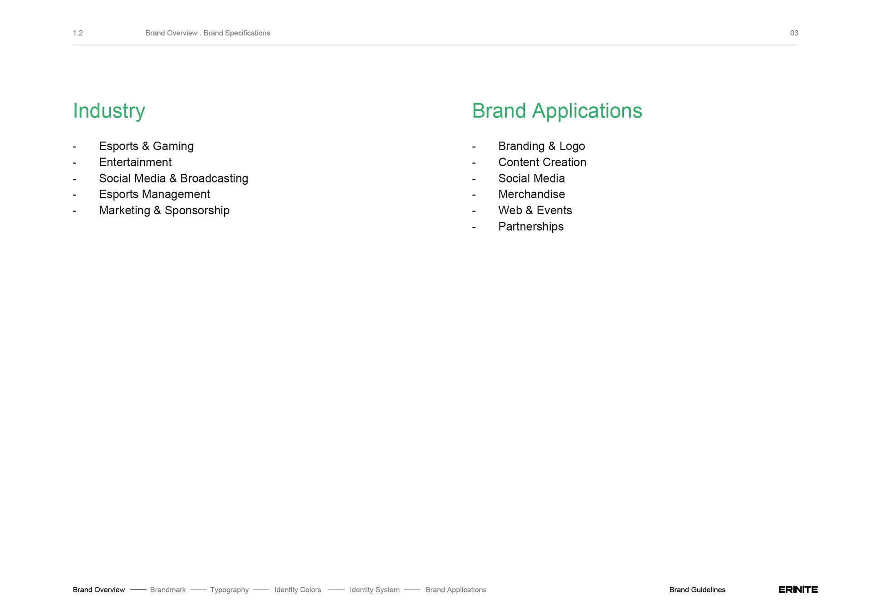This screenshot has height=614, width=871.
Task: Click the Brand Guidelines footer label
Action: point(697,589)
